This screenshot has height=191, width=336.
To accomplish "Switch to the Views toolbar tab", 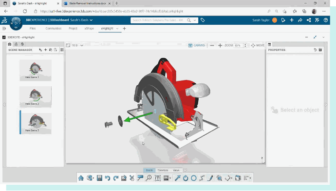I will pyautogui.click(x=176, y=170).
